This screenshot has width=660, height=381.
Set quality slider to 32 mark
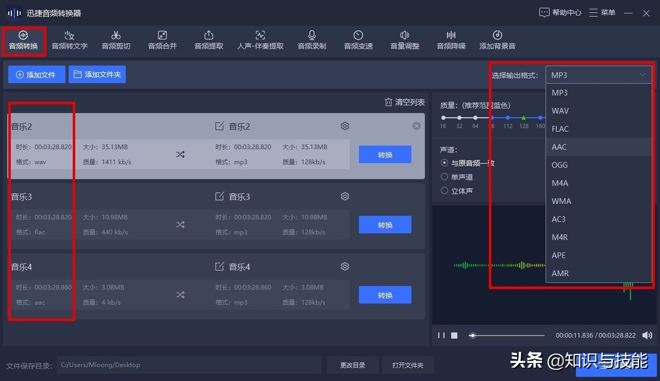[x=459, y=118]
